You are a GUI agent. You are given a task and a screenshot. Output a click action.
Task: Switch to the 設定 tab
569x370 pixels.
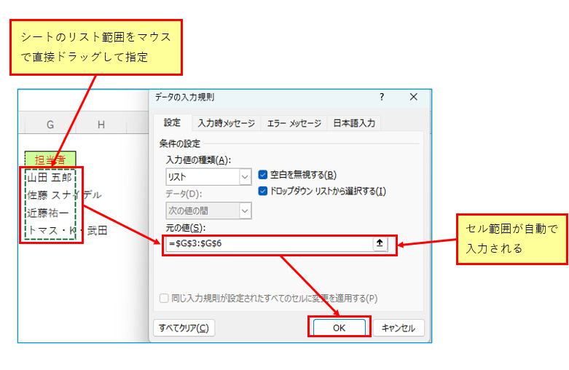(x=172, y=123)
